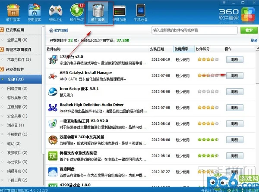Uninstall 175平台 v3.0 with 卸载 button

[x=235, y=59]
